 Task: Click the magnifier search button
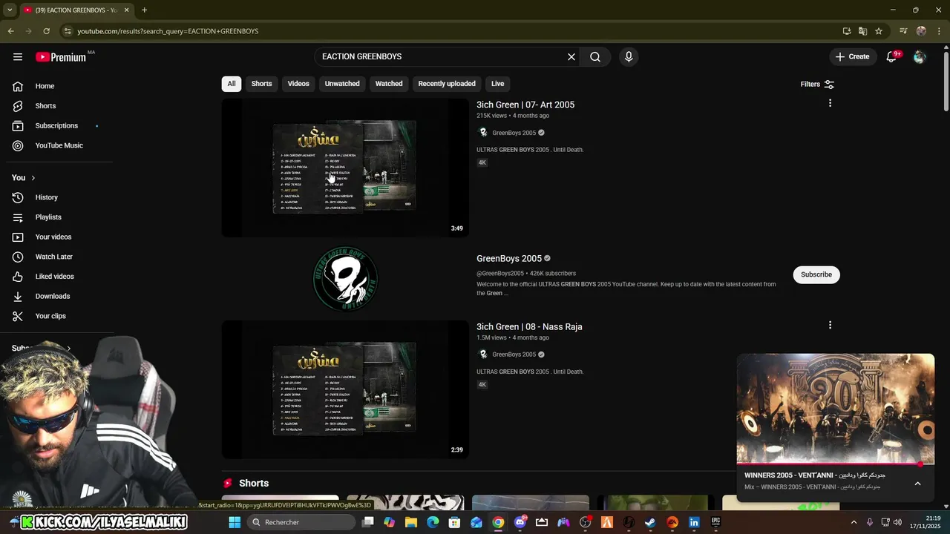tap(595, 57)
